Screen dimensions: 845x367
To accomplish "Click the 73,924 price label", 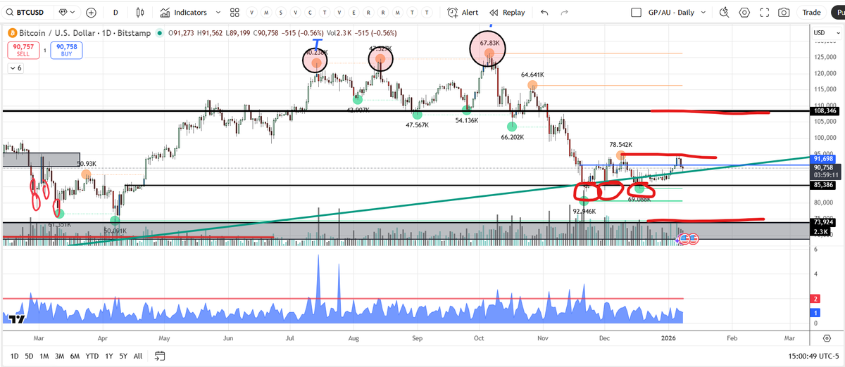I will tap(824, 222).
